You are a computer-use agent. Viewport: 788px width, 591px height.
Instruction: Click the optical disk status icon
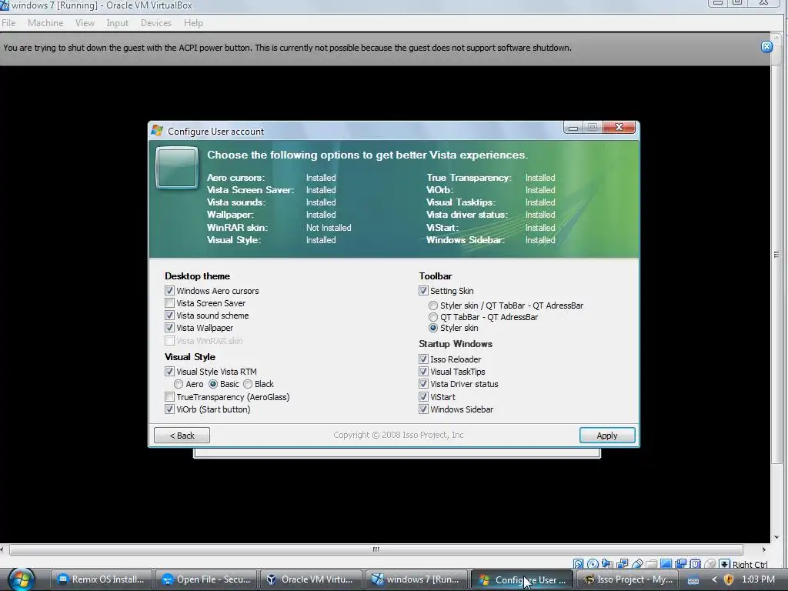coord(593,564)
